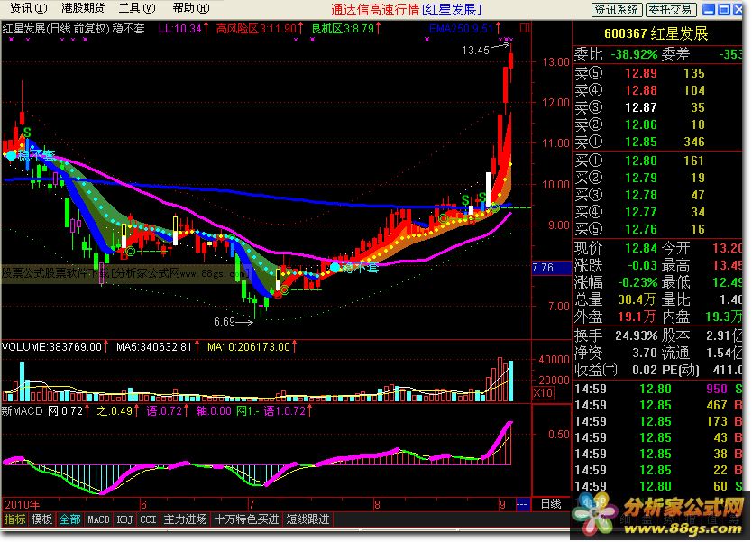The height and width of the screenshot is (542, 752).
Task: Select the 十万特色买进 indicator tab
Action: pos(246,519)
